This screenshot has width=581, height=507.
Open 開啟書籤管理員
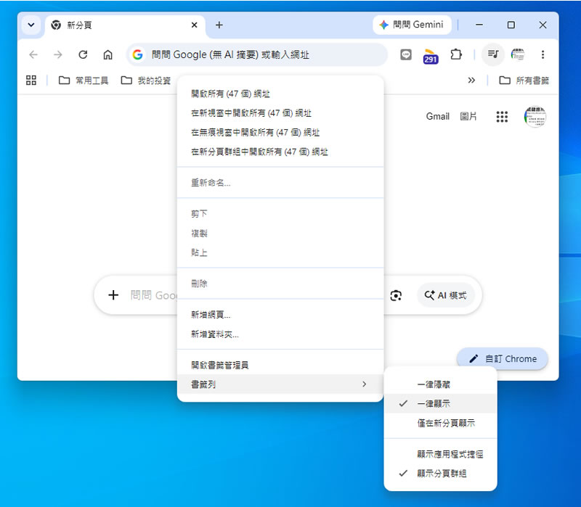click(x=280, y=366)
